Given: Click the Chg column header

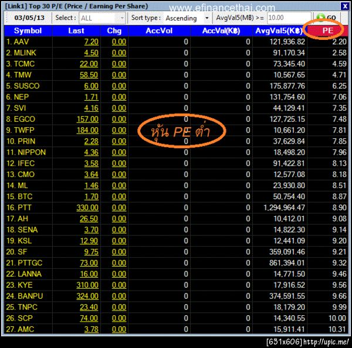Looking at the screenshot, I should pos(114,30).
